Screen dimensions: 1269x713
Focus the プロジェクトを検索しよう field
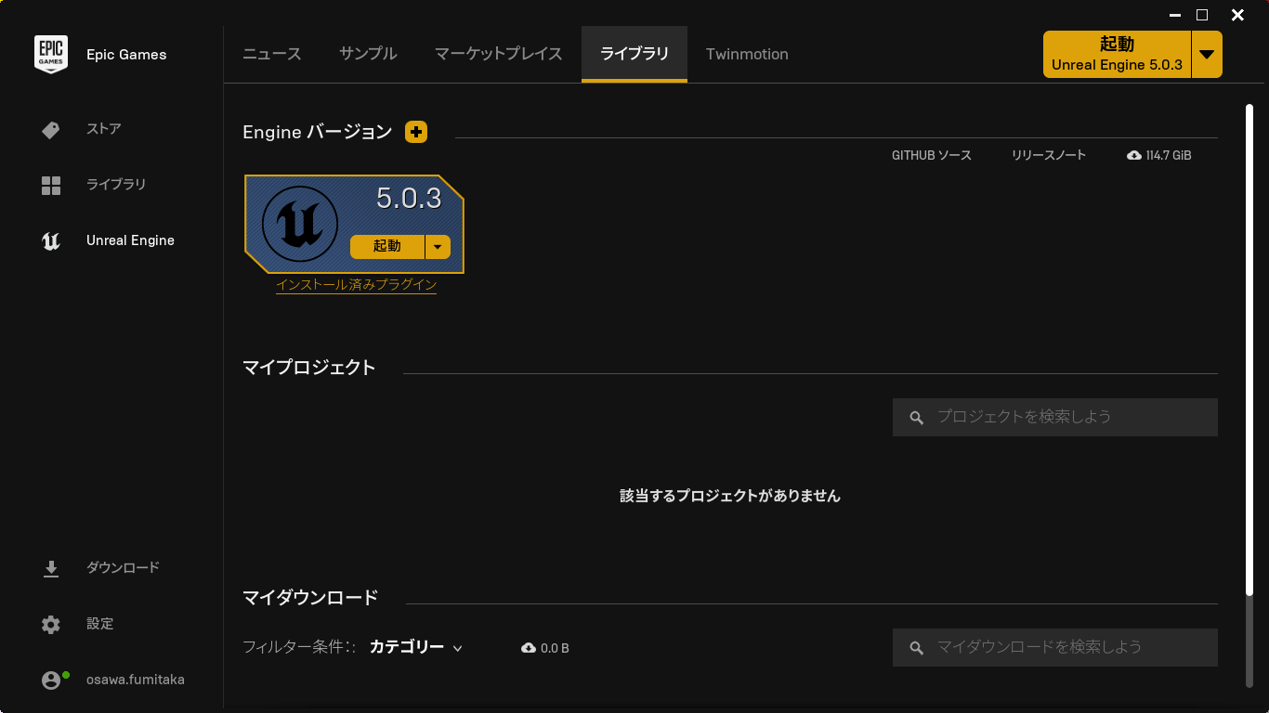1054,418
